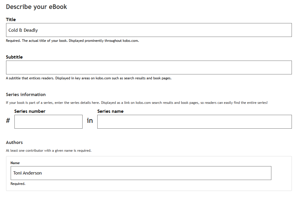Screen dimensions: 306x197
Task: Click into the Series number field
Action: pyautogui.click(x=48, y=122)
